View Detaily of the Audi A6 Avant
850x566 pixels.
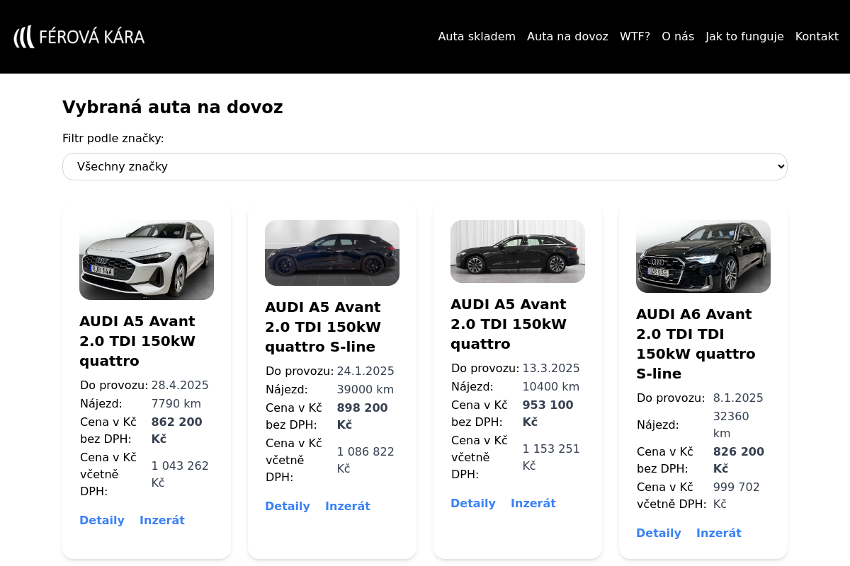click(x=659, y=533)
